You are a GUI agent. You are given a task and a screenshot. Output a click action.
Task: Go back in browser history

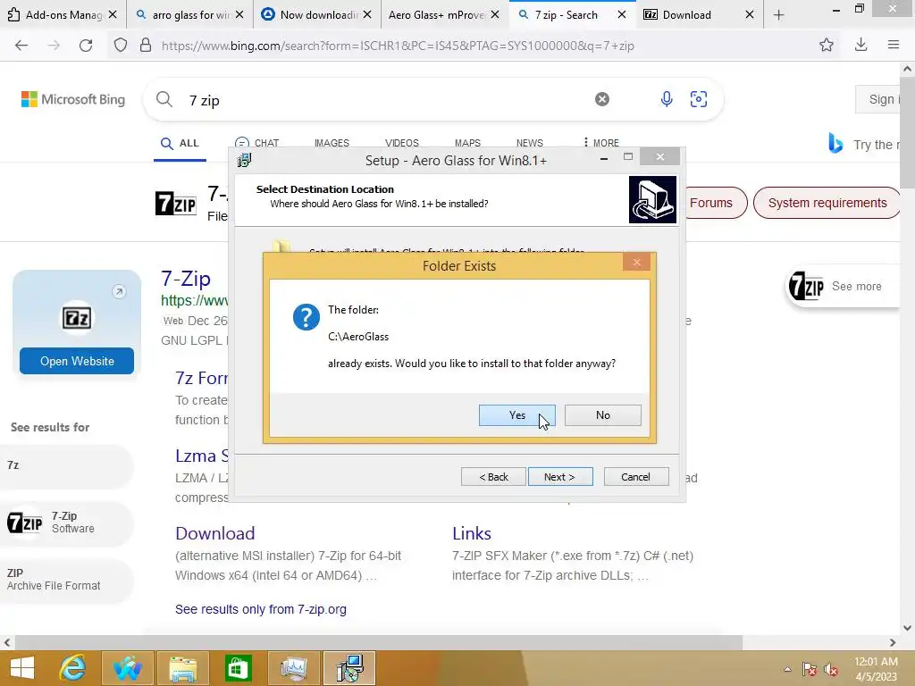tap(21, 46)
